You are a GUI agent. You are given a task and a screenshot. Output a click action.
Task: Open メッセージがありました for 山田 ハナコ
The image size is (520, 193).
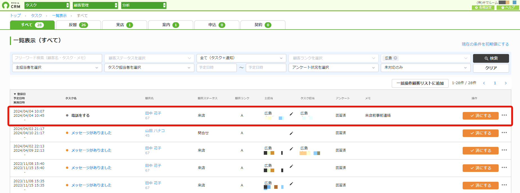tap(91, 133)
